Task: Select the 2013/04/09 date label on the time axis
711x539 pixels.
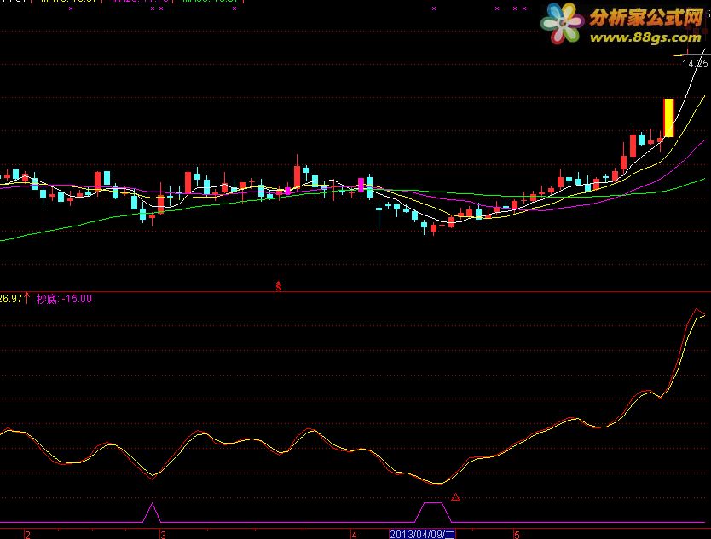Action: point(422,534)
